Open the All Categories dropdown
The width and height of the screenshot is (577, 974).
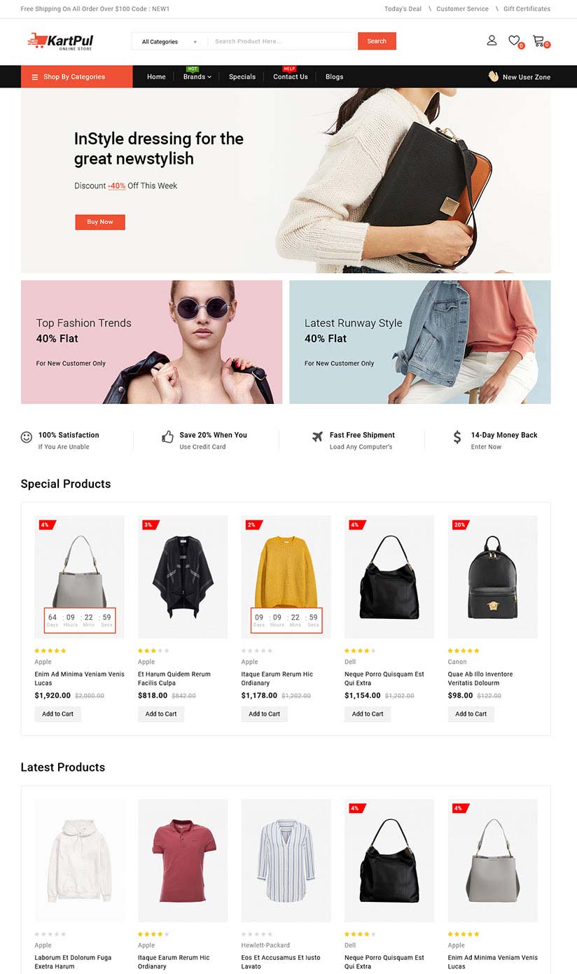tap(169, 41)
